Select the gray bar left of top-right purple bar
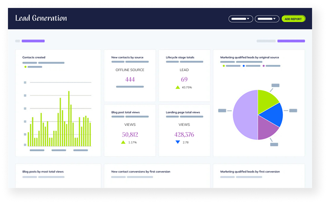This screenshot has height=204, width=328. coord(266,41)
